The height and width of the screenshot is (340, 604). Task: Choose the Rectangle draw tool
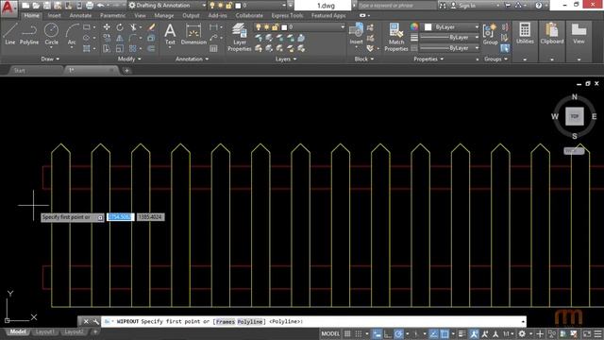87,27
